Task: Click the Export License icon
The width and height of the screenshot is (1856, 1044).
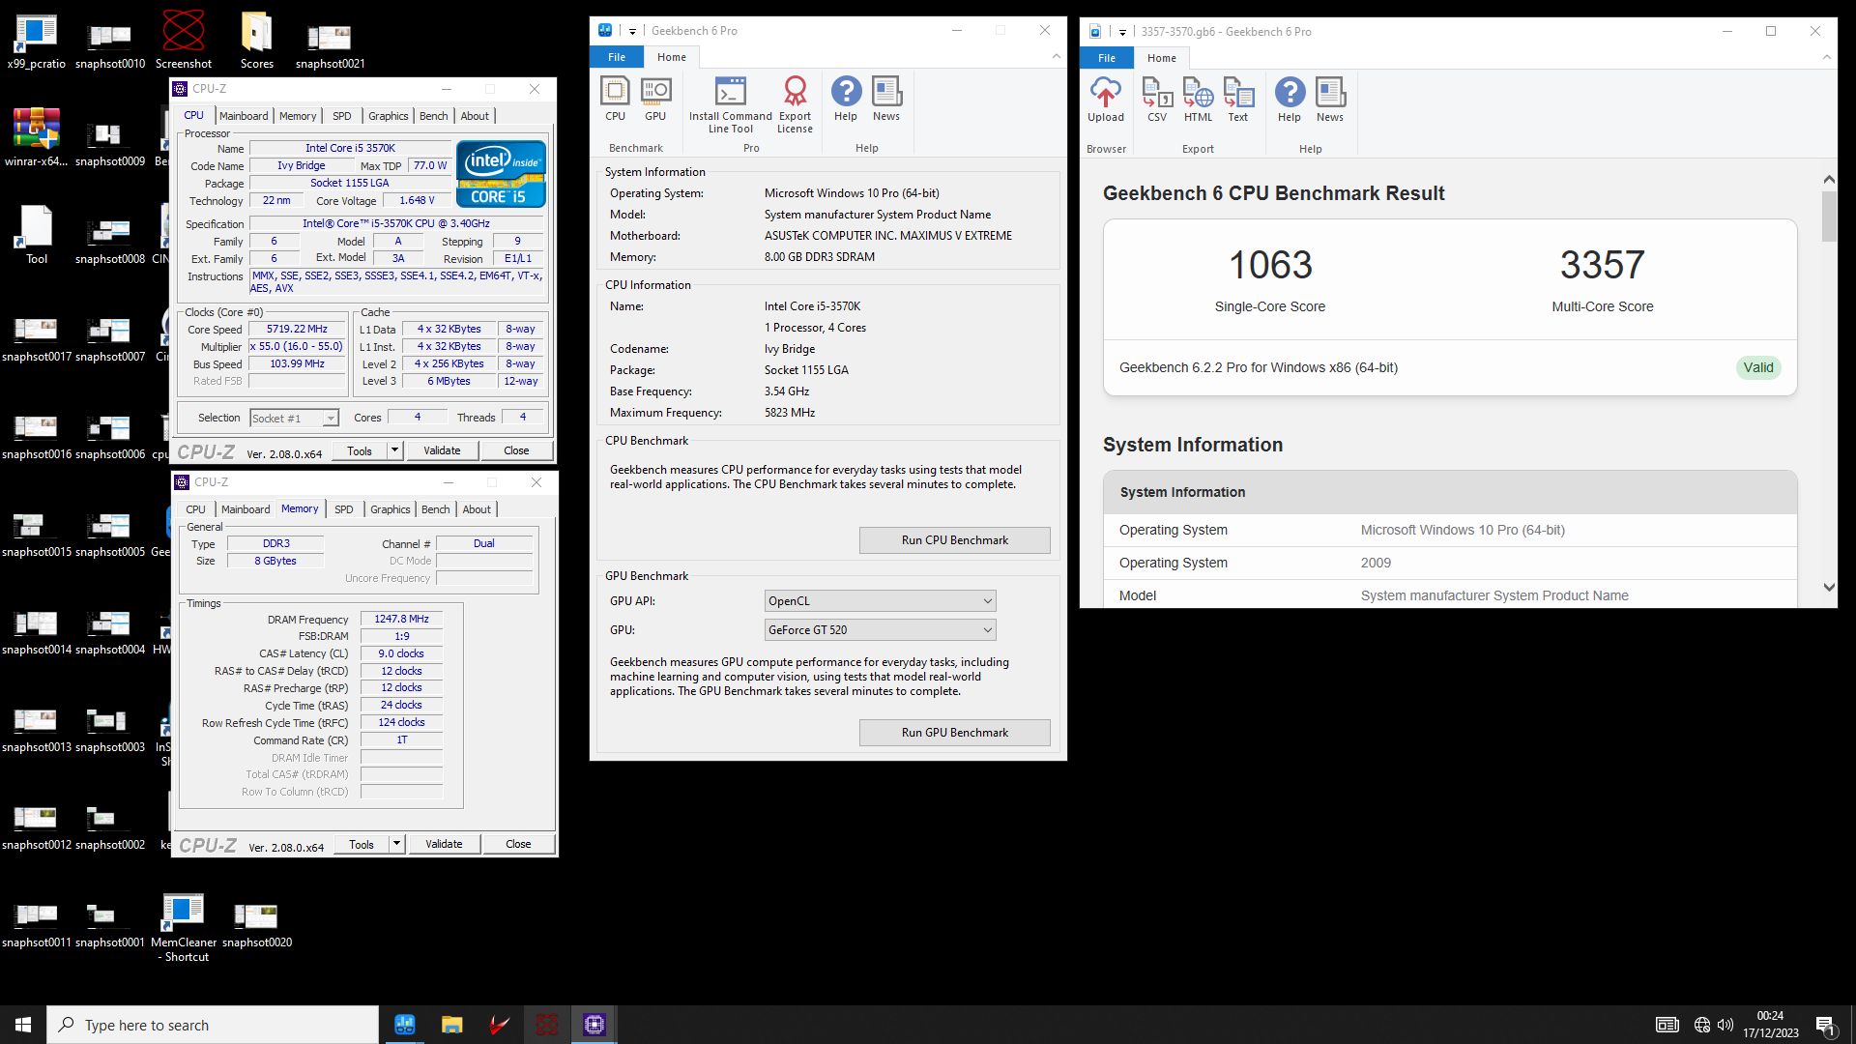Action: click(x=795, y=105)
